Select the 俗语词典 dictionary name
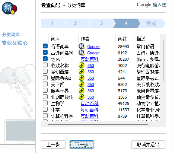 60,47
